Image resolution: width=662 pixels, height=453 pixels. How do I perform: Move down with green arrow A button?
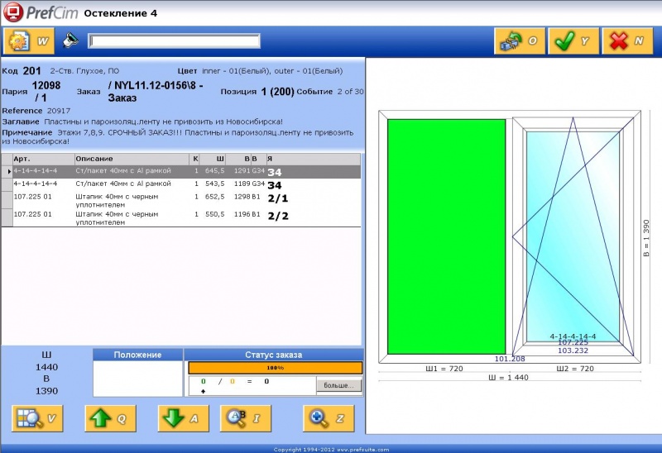pos(183,418)
